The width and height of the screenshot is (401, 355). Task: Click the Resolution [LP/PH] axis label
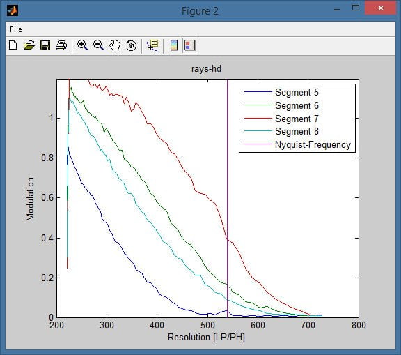[x=206, y=337]
